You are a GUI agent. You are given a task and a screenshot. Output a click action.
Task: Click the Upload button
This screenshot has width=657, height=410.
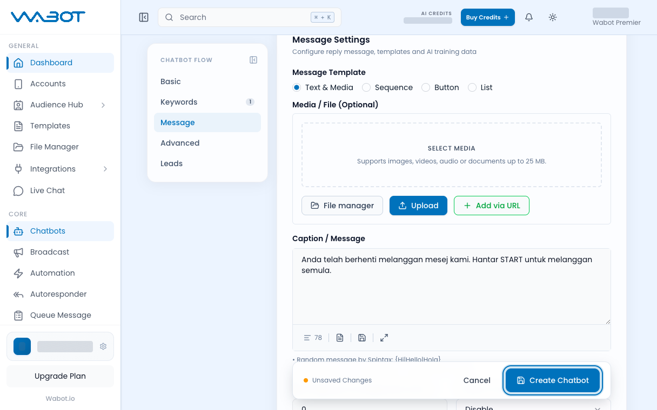tap(418, 206)
